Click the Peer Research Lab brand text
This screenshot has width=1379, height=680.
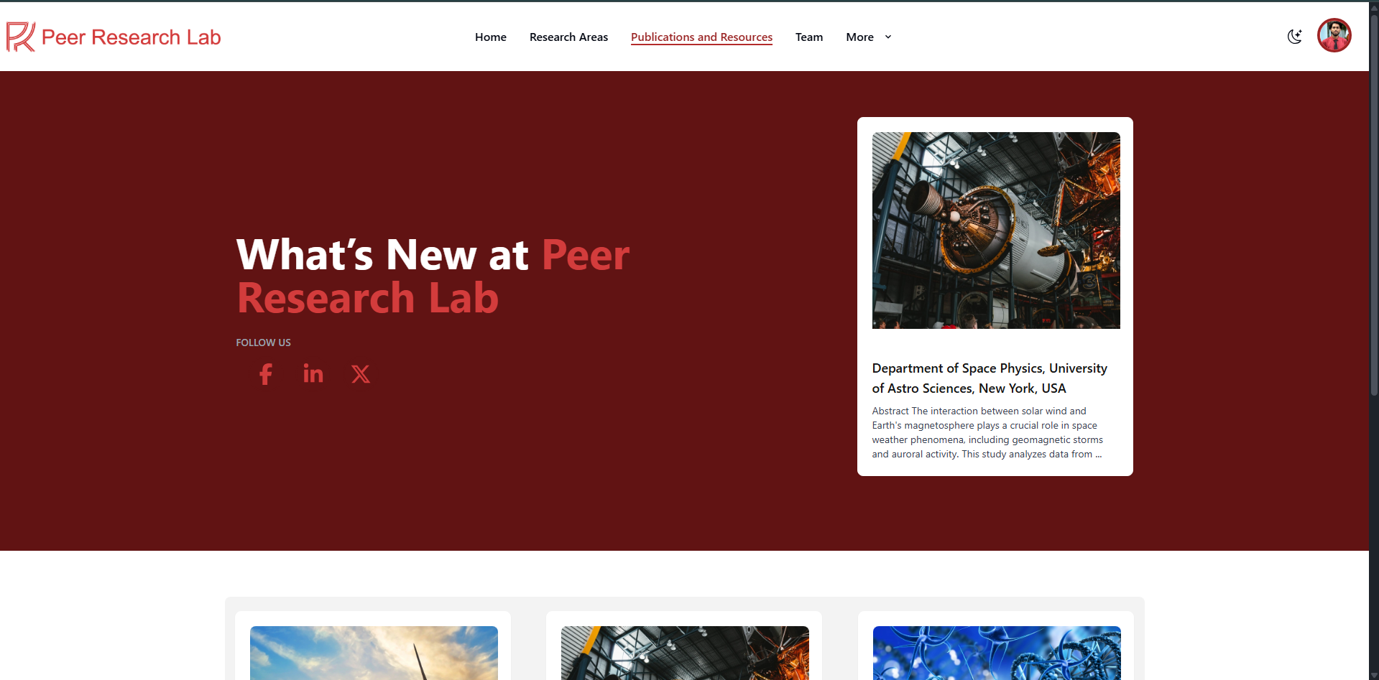(x=132, y=37)
